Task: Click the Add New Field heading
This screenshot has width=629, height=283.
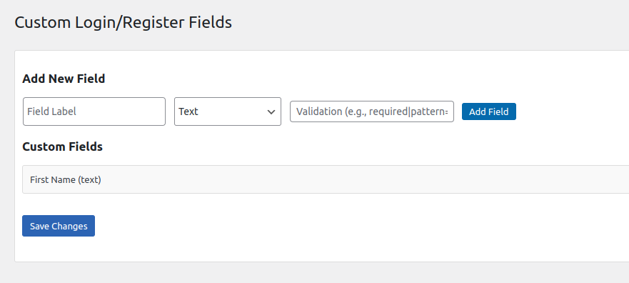Action: pos(64,79)
